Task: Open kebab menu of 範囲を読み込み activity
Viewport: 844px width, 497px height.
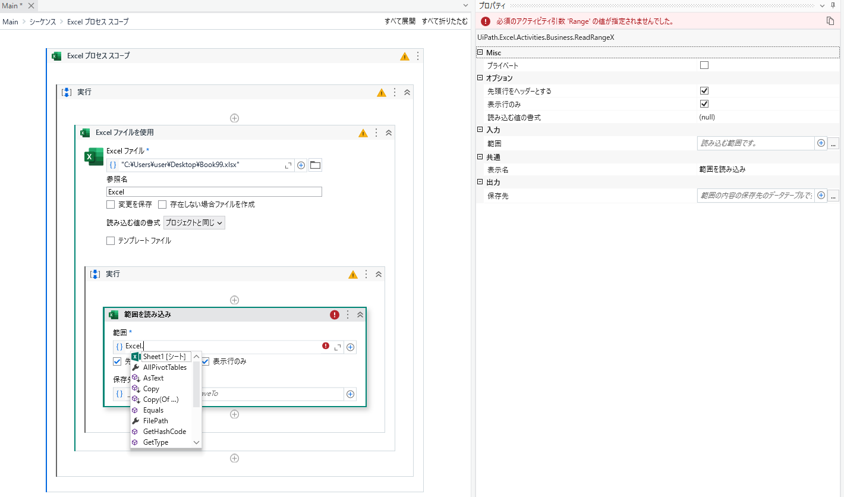Action: tap(348, 314)
